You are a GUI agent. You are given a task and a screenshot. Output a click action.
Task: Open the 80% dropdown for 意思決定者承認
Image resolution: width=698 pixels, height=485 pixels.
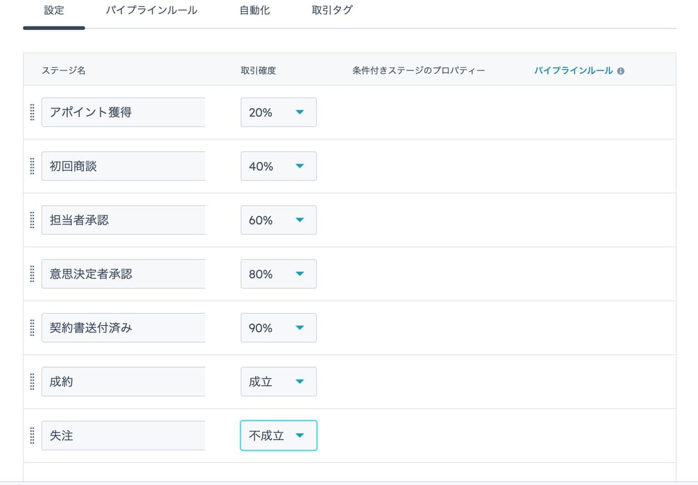(278, 274)
